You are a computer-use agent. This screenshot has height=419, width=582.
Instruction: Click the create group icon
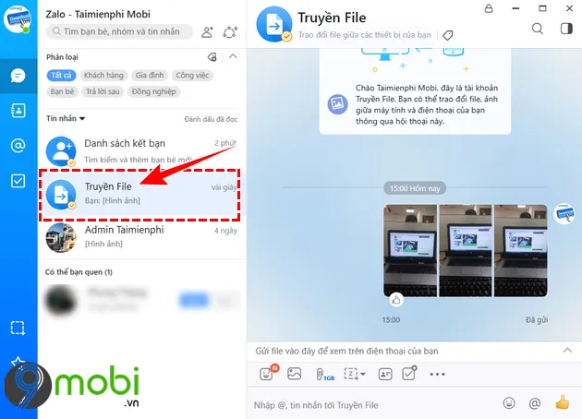coord(230,32)
